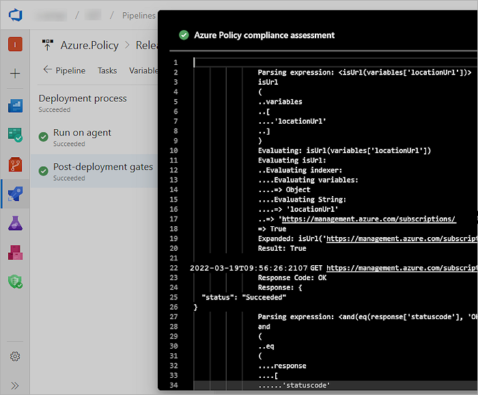Open Boards icon with green checkmark
Viewport: 478px width, 395px height.
pos(15,135)
